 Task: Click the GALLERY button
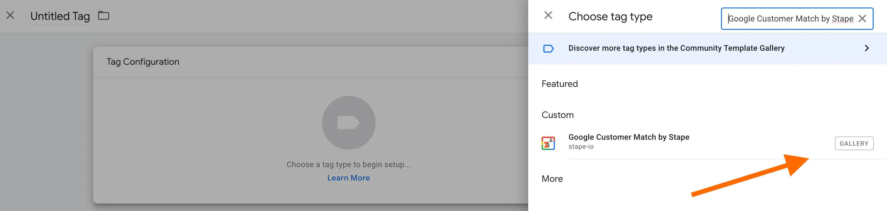854,143
